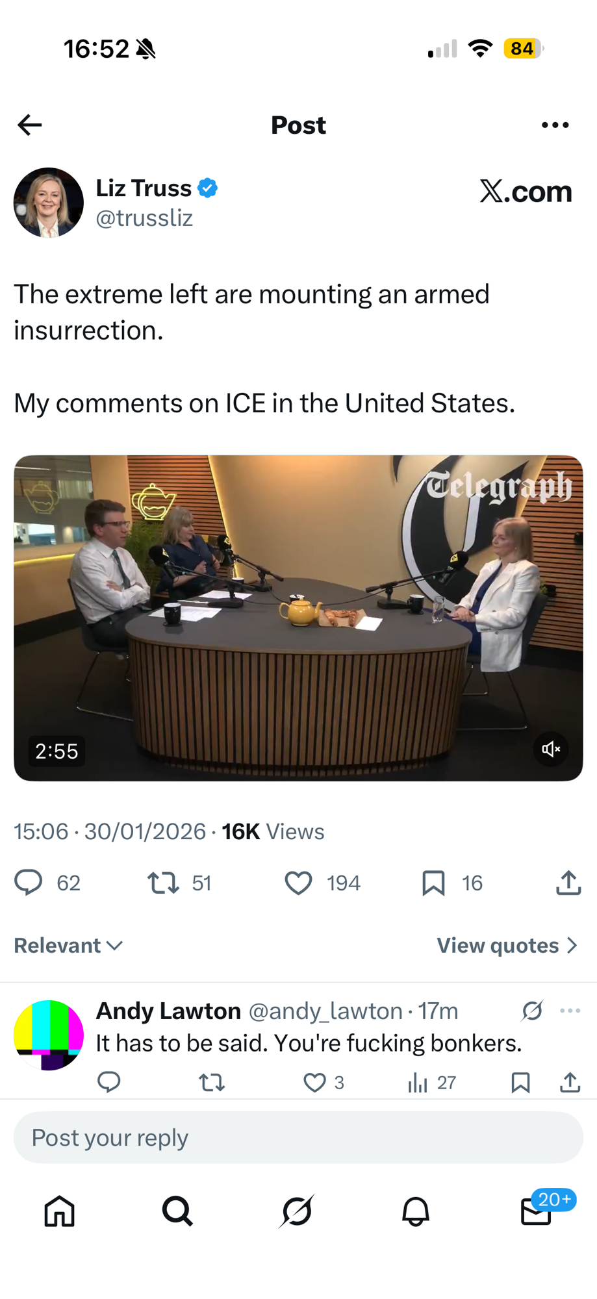The image size is (597, 1299).
Task: Open Andy Lawton's profile name
Action: click(168, 1011)
